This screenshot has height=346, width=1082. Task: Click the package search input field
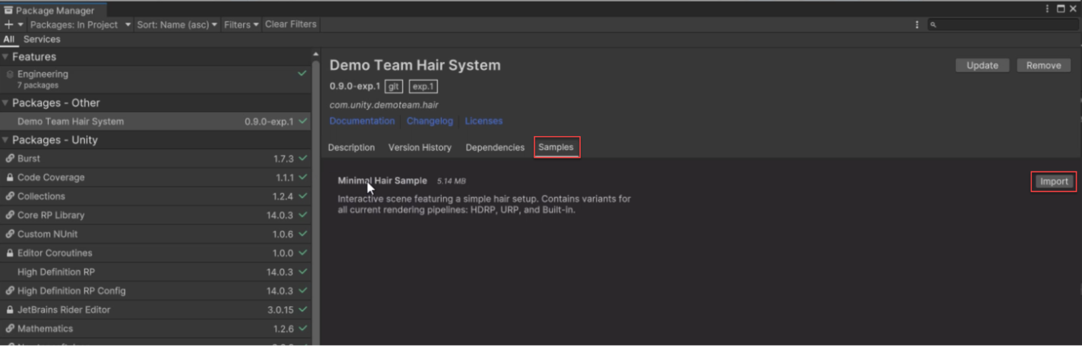point(1007,24)
